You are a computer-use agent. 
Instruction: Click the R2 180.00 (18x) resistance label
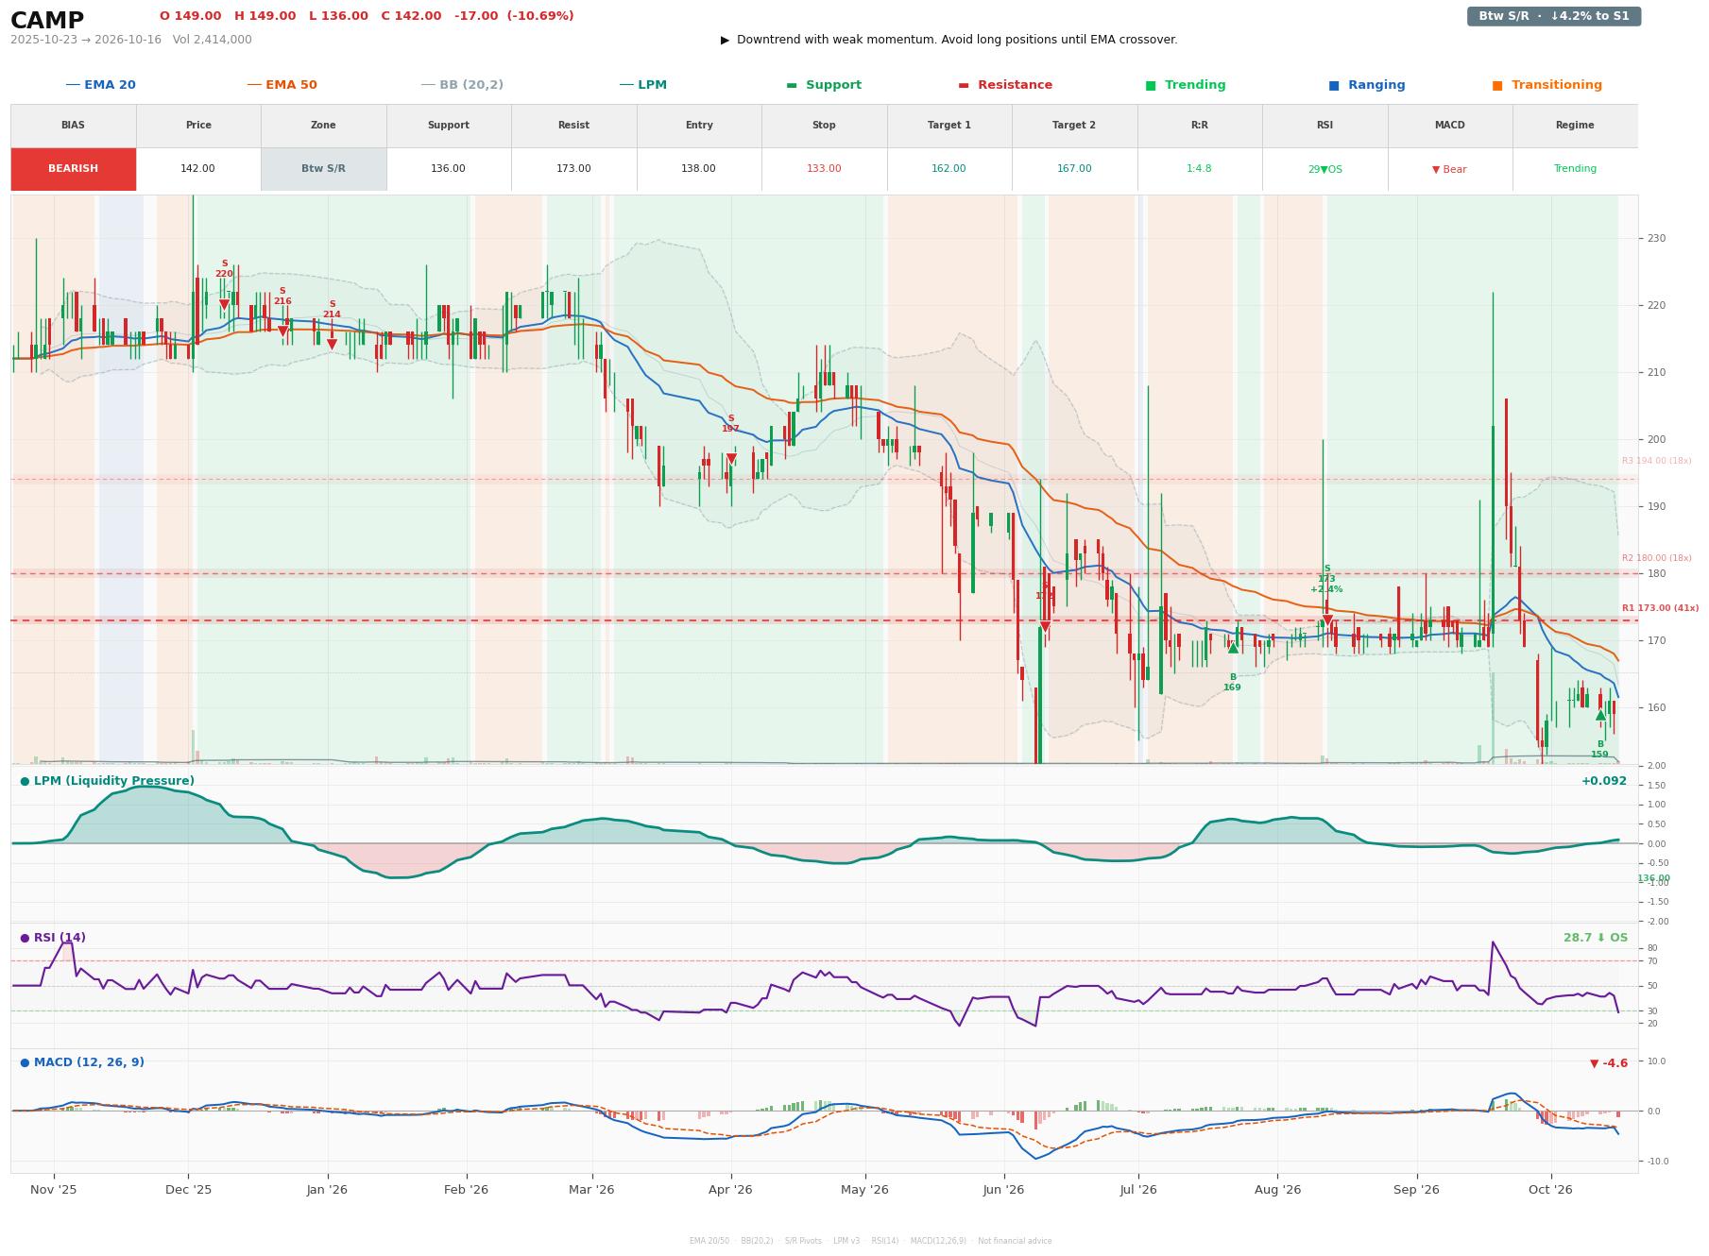coord(1657,558)
